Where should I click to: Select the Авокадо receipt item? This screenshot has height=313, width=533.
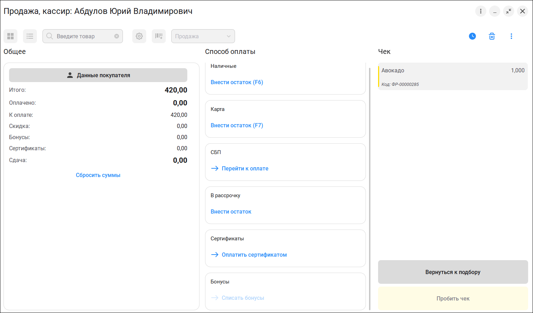pyautogui.click(x=453, y=77)
